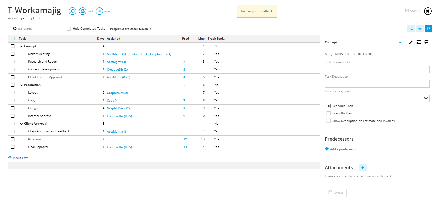
Task: Open the Concept panel dropdown arrow
Action: (x=400, y=42)
